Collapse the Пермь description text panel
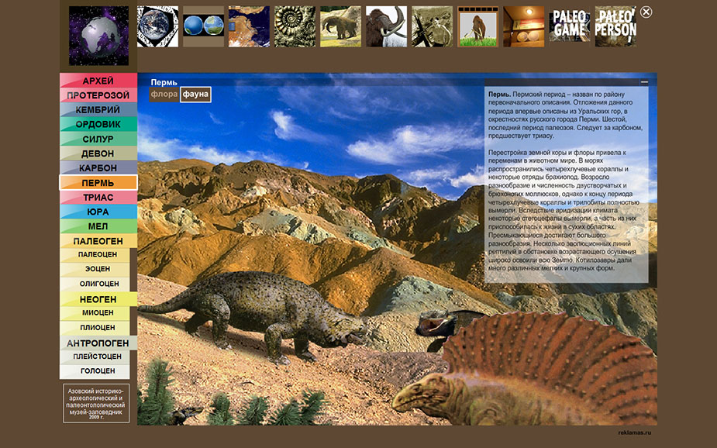The width and height of the screenshot is (717, 448). (x=644, y=82)
